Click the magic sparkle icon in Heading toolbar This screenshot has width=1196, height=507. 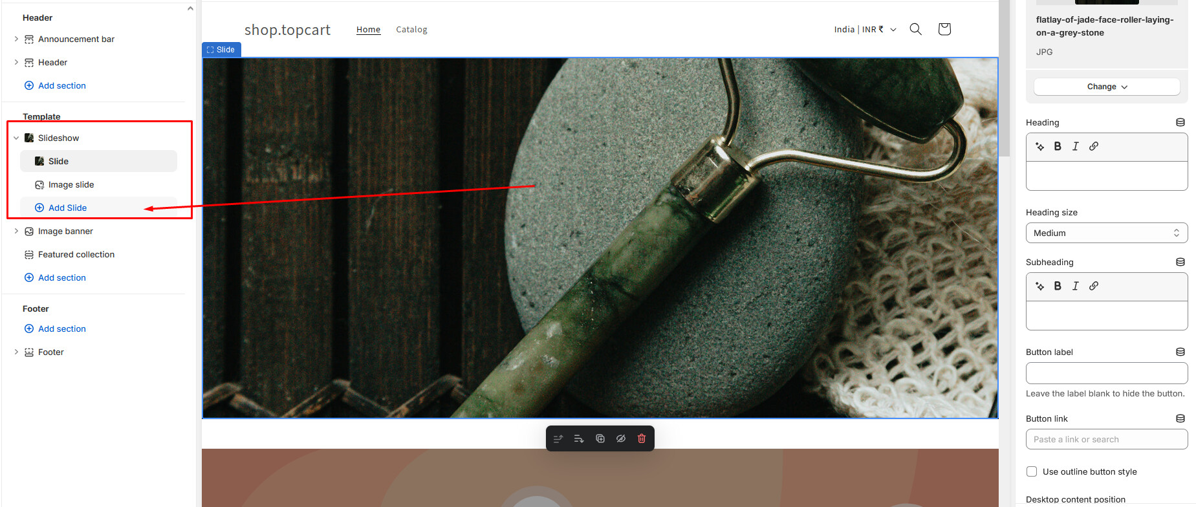(x=1040, y=147)
